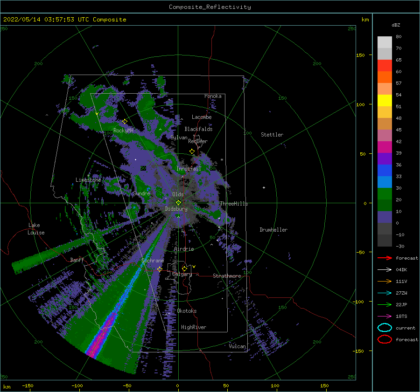
Task: Click the white plus marker east of ThreeHills
Action: coord(264,187)
